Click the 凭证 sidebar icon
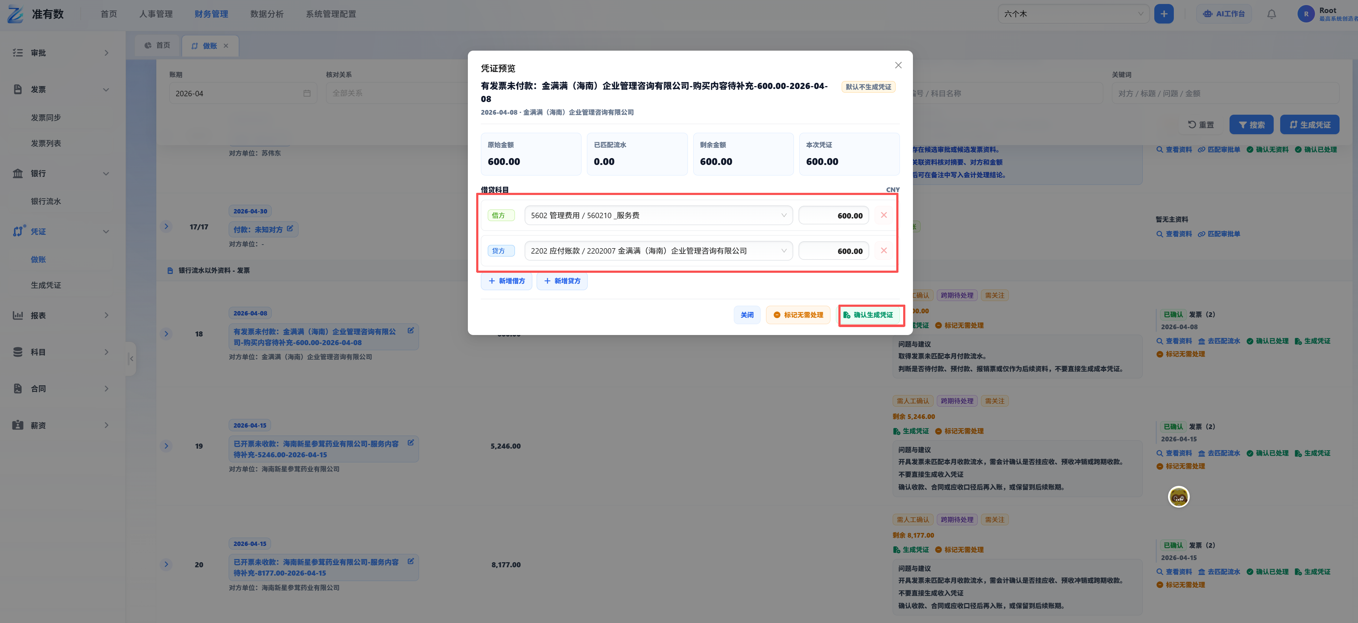The height and width of the screenshot is (623, 1358). 18,232
